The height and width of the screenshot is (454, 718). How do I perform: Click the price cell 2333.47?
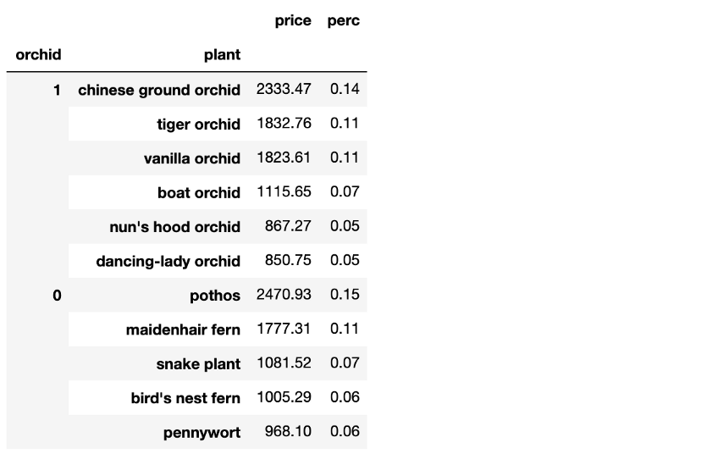point(284,90)
